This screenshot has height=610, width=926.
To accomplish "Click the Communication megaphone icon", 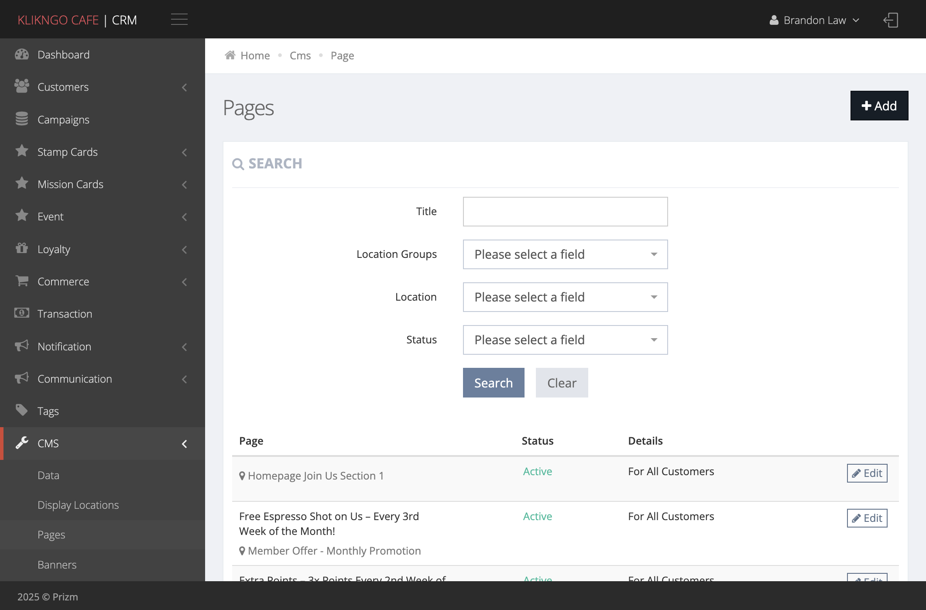I will 22,378.
